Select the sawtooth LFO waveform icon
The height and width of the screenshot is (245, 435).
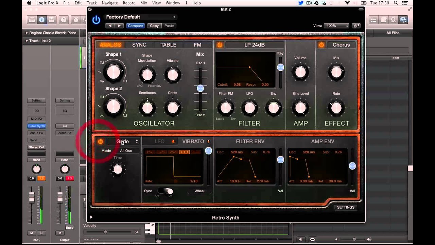pos(162,152)
